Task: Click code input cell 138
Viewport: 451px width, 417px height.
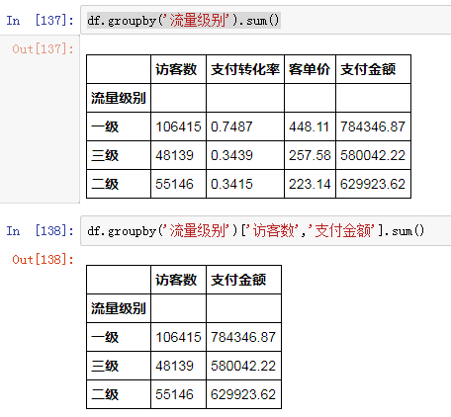Action: click(x=266, y=230)
